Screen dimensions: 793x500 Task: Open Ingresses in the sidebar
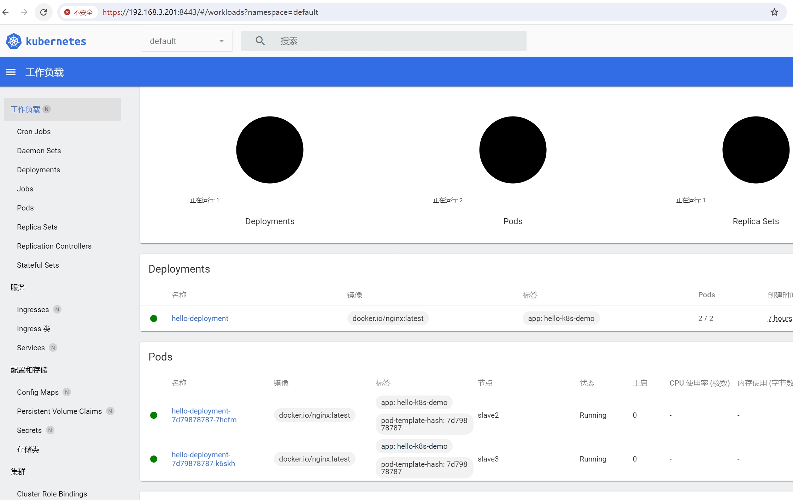tap(33, 310)
